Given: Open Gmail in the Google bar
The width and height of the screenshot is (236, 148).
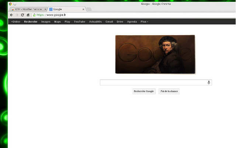Looking at the screenshot, I should (x=109, y=21).
